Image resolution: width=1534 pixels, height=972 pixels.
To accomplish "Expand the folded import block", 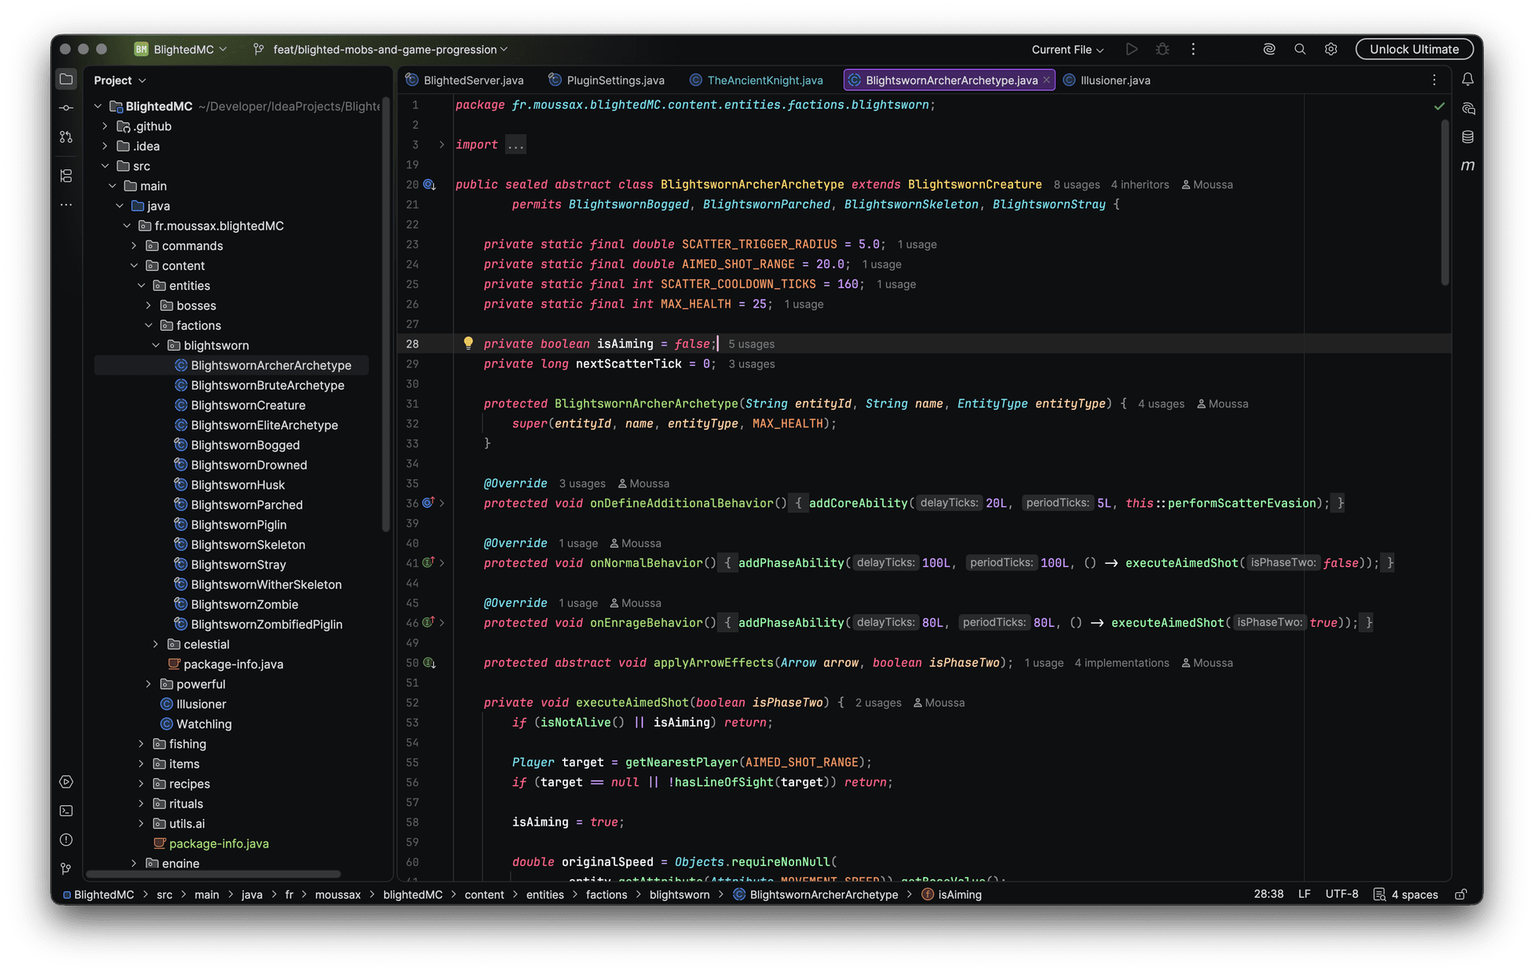I will point(515,145).
